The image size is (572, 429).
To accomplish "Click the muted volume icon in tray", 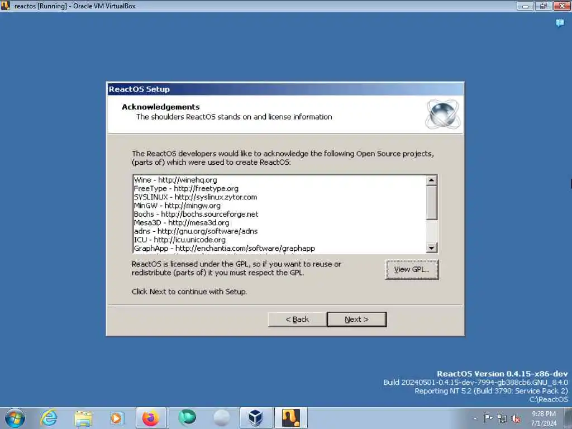I will (516, 419).
